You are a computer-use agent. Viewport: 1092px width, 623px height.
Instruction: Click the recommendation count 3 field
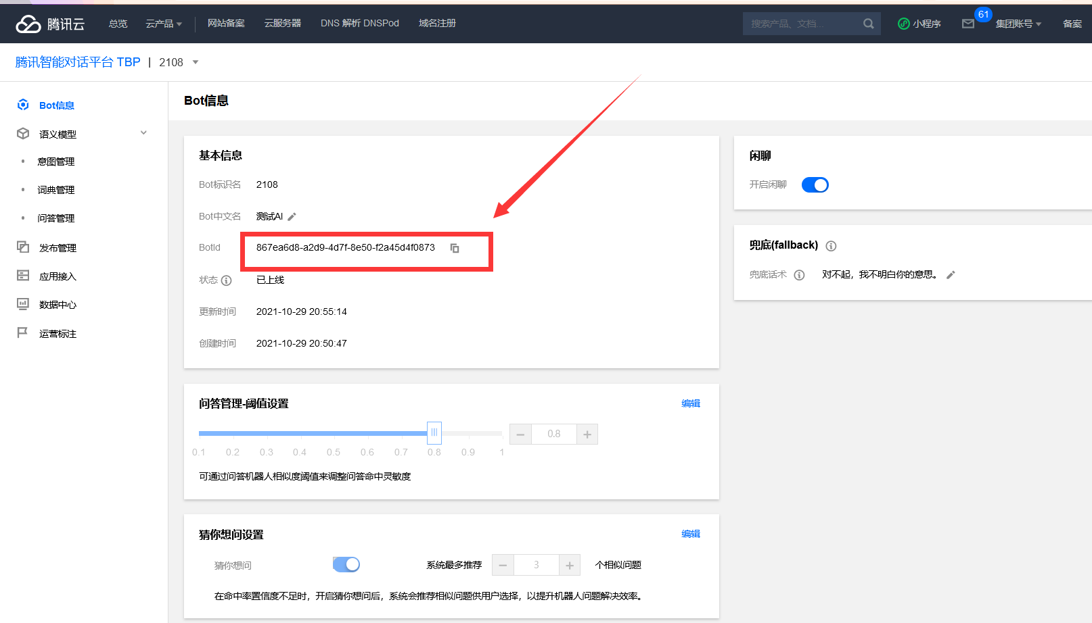(x=537, y=565)
